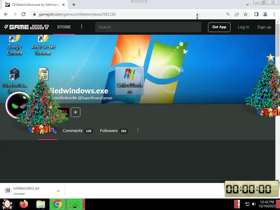The width and height of the screenshot is (280, 210).
Task: Click the Log in link
Action: coord(243,27)
